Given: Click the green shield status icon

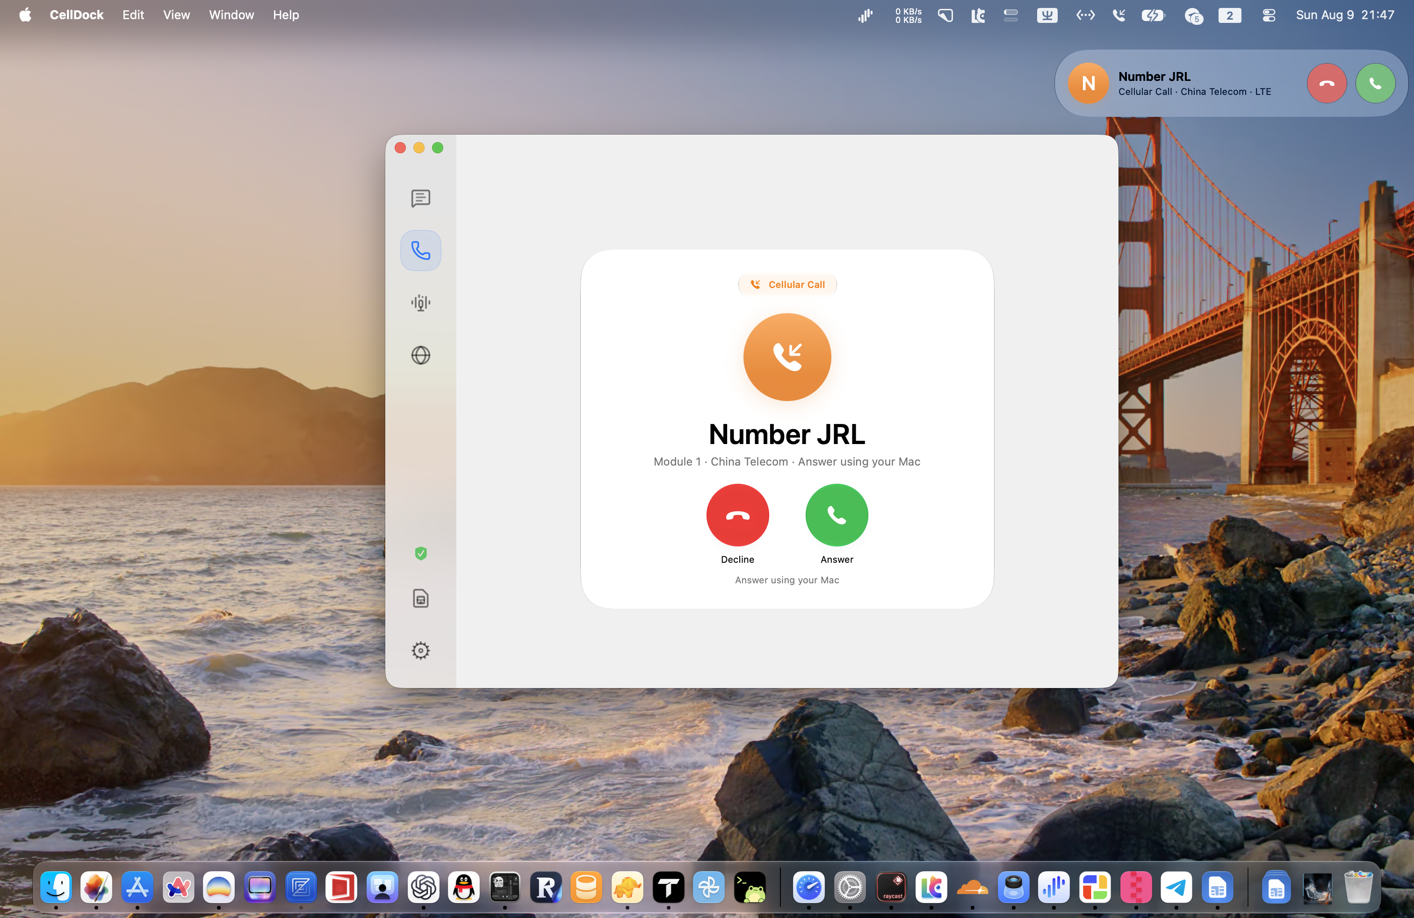Looking at the screenshot, I should [421, 553].
